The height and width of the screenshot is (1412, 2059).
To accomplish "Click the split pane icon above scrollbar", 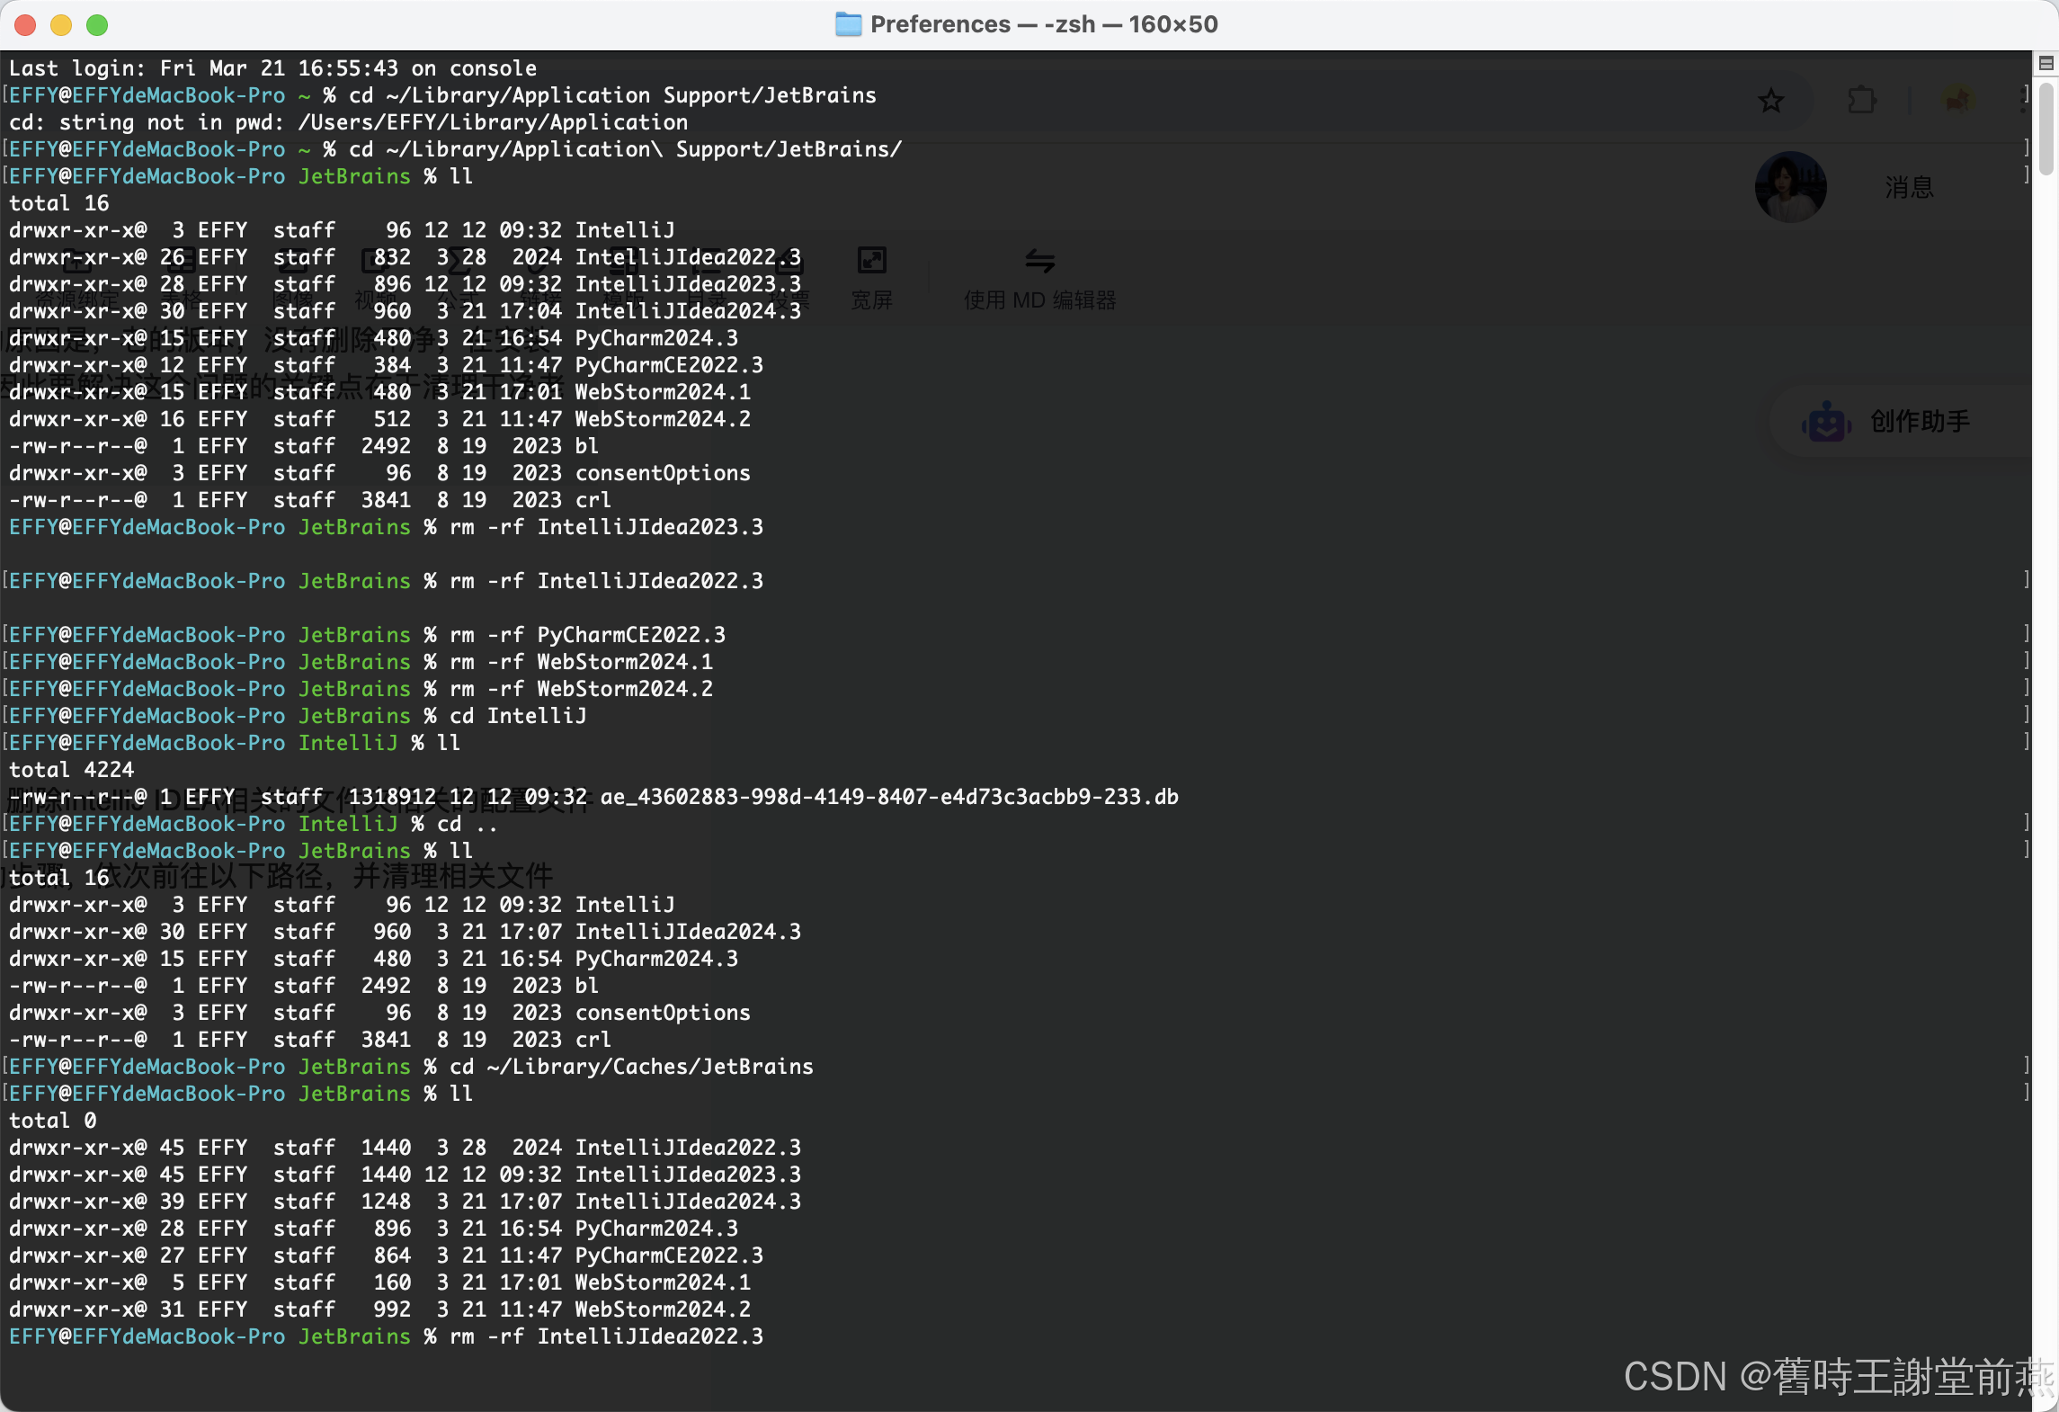I will 2046,63.
